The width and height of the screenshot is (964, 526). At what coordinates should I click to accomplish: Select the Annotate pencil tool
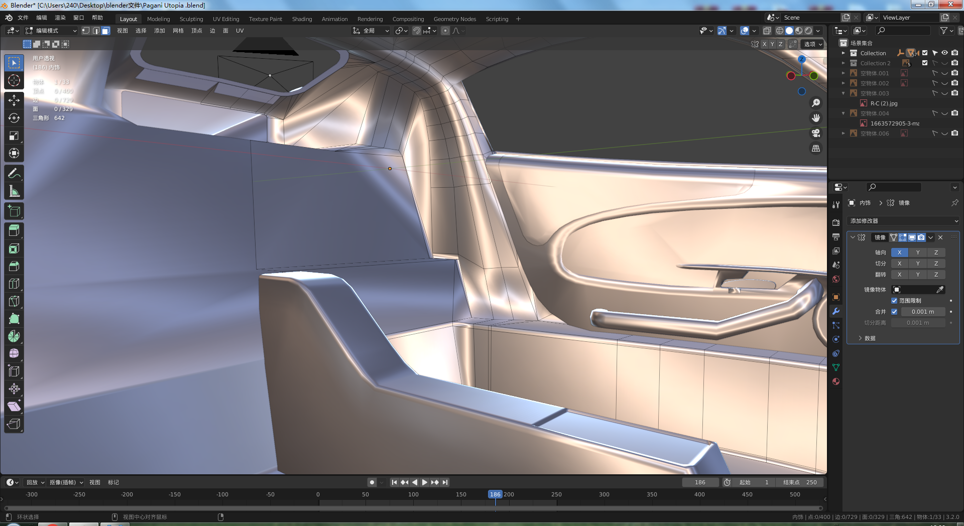pos(14,174)
